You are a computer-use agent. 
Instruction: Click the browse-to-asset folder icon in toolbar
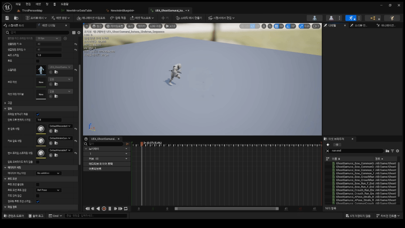(16, 18)
